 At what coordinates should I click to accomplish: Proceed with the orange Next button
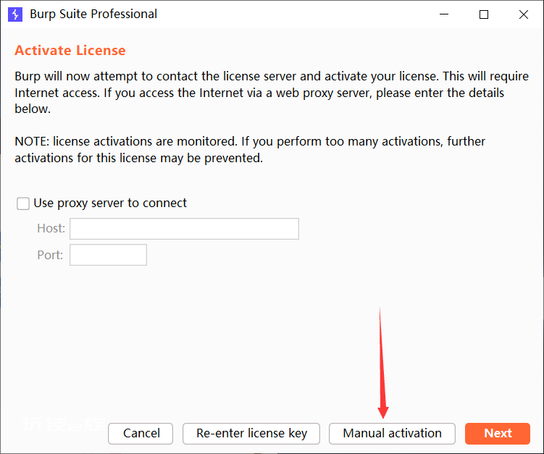[x=498, y=434]
